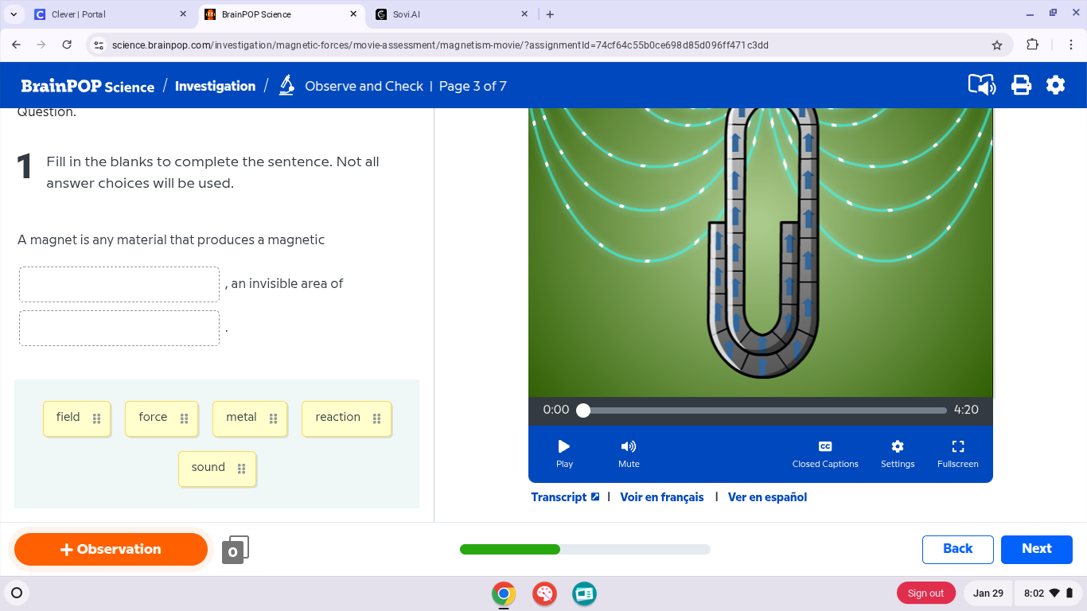Toggle Closed Captions on the video
This screenshot has width=1087, height=611.
click(824, 453)
